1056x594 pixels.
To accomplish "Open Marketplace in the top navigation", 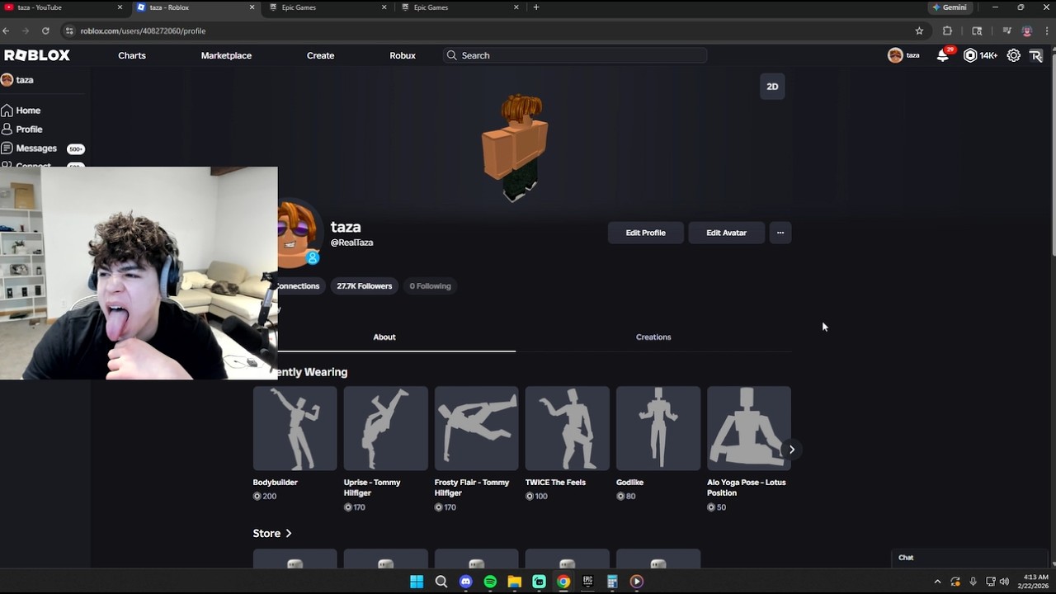I will point(226,55).
